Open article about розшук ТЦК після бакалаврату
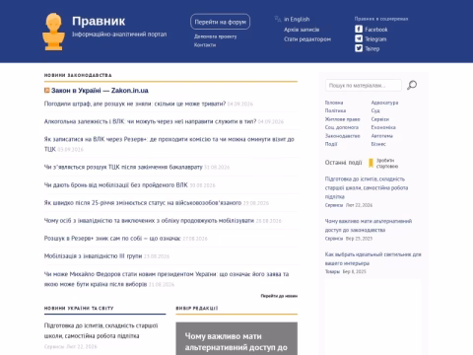This screenshot has width=473, height=355. point(123,167)
